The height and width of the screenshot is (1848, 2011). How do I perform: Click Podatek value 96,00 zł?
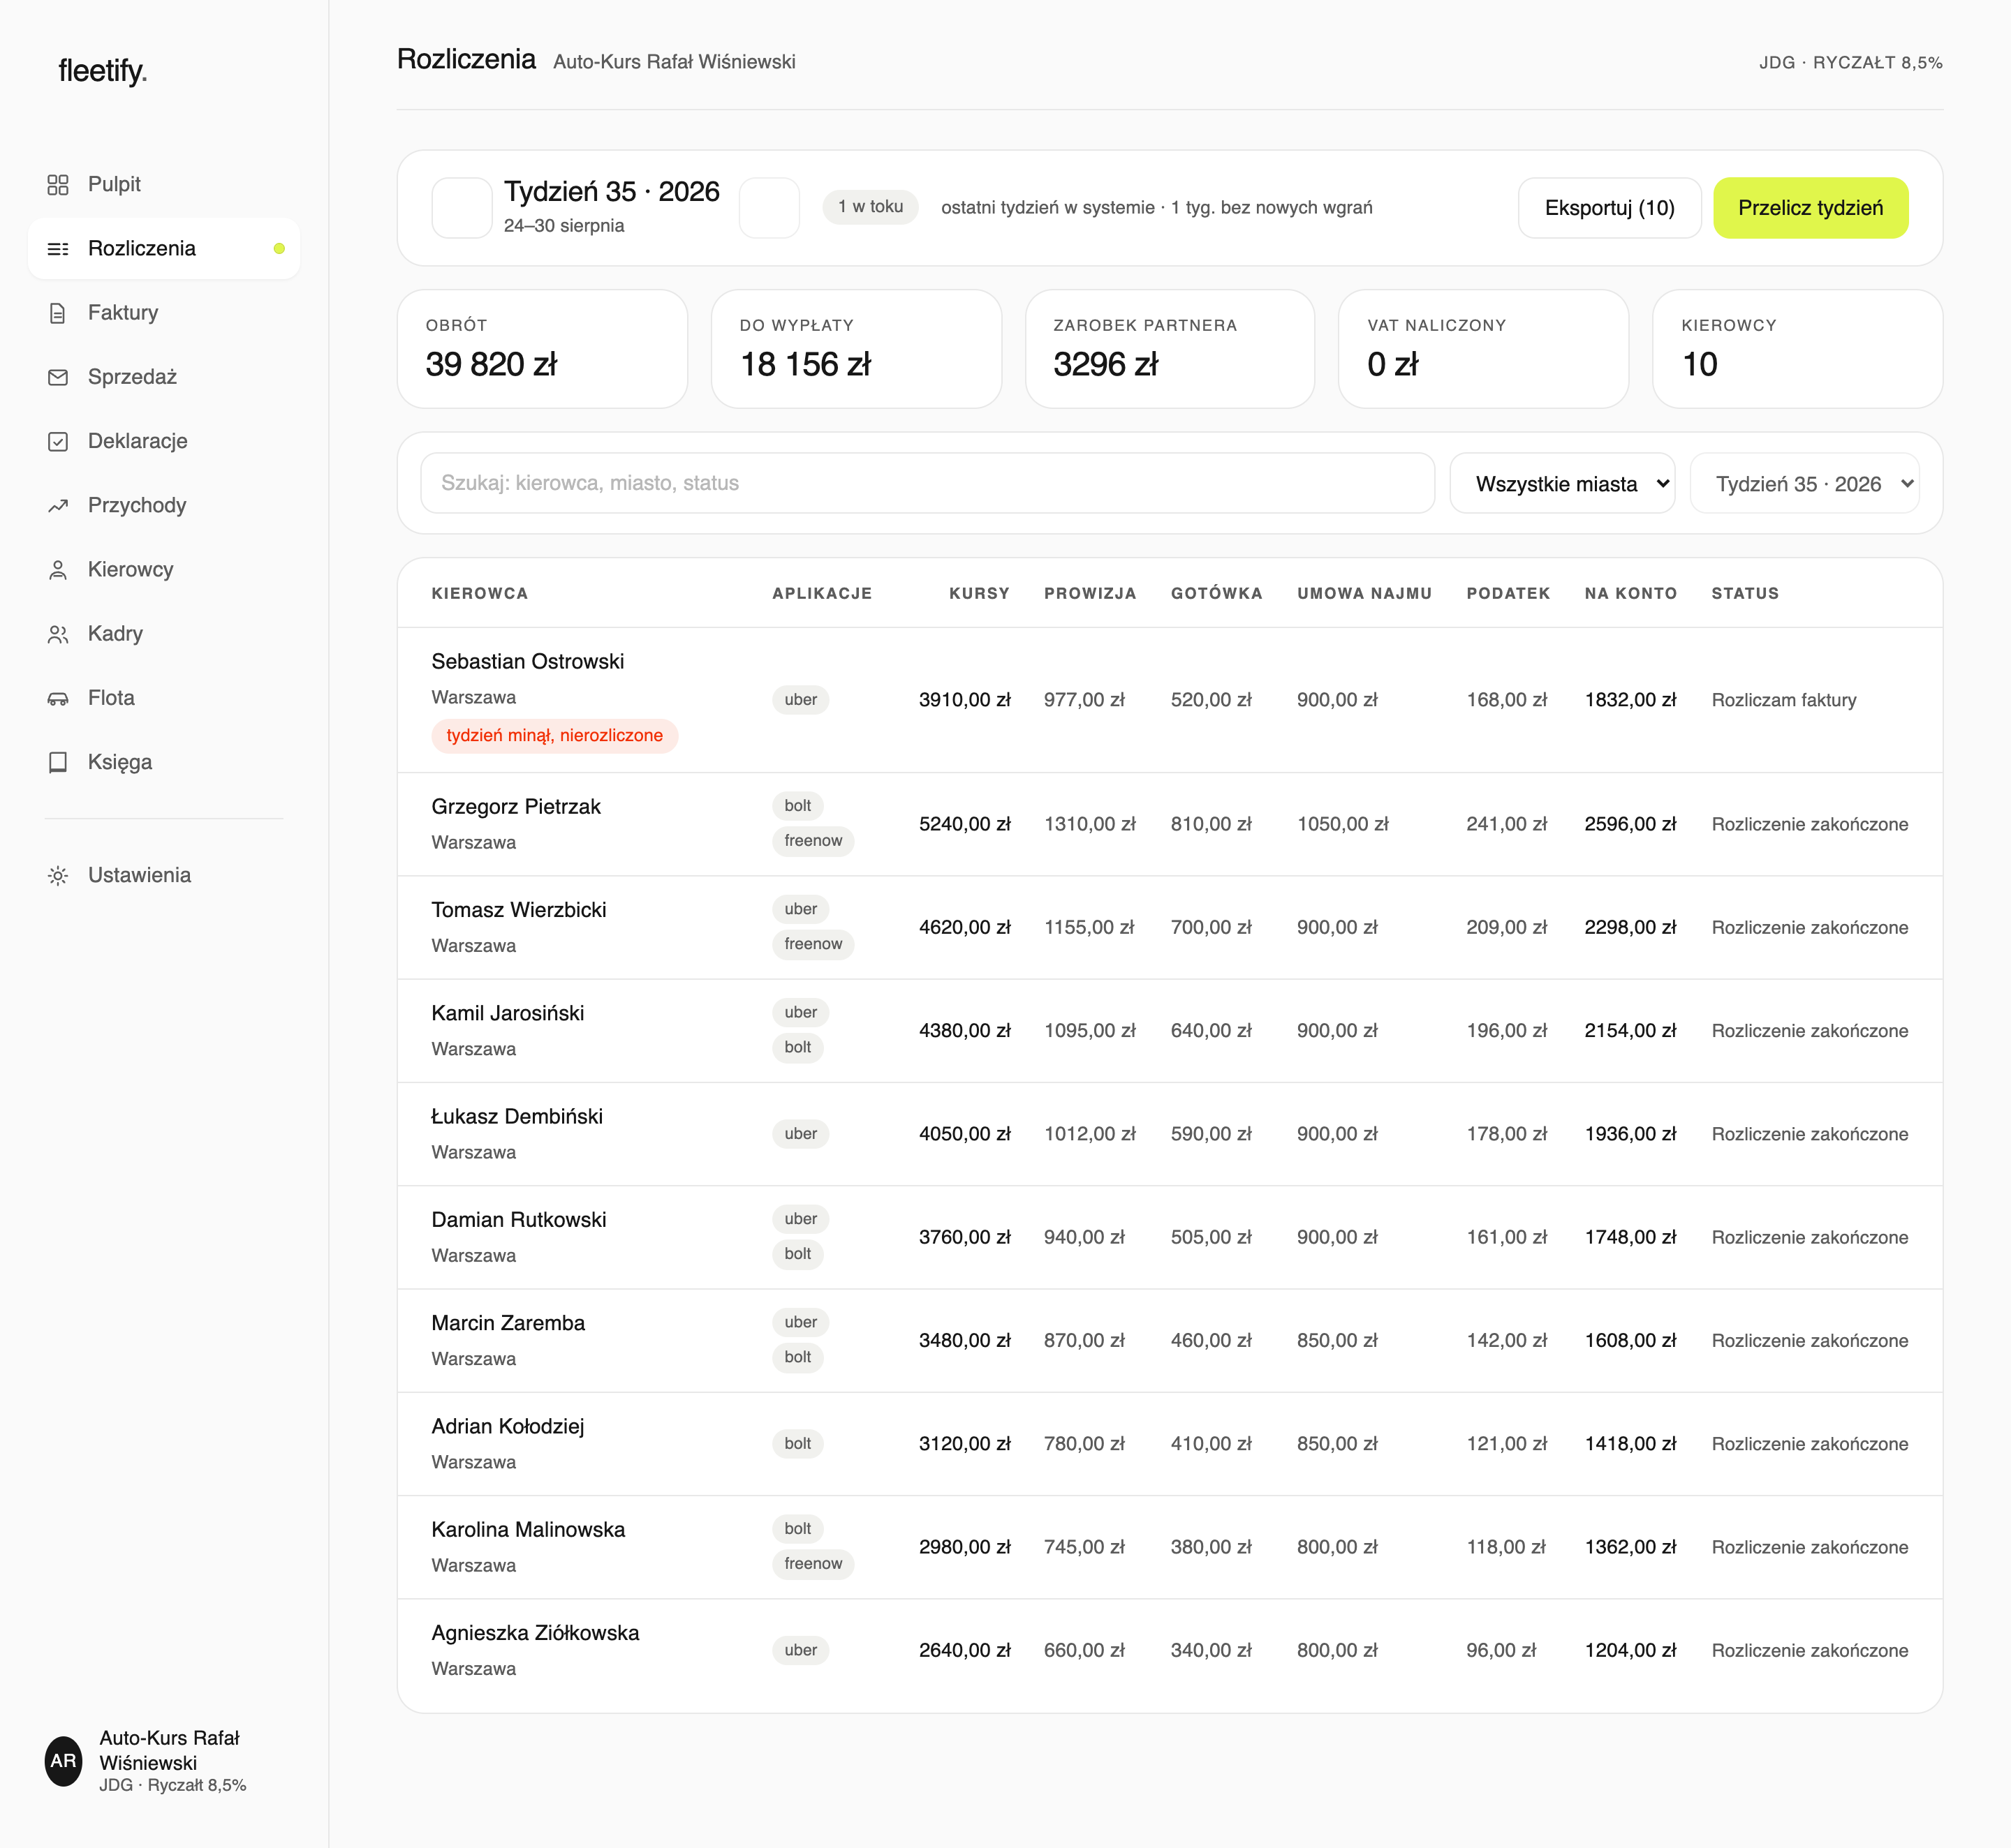point(1501,1651)
